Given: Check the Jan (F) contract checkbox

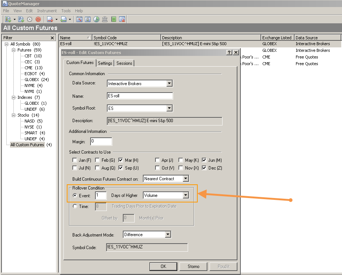Looking at the screenshot, I should [x=75, y=160].
